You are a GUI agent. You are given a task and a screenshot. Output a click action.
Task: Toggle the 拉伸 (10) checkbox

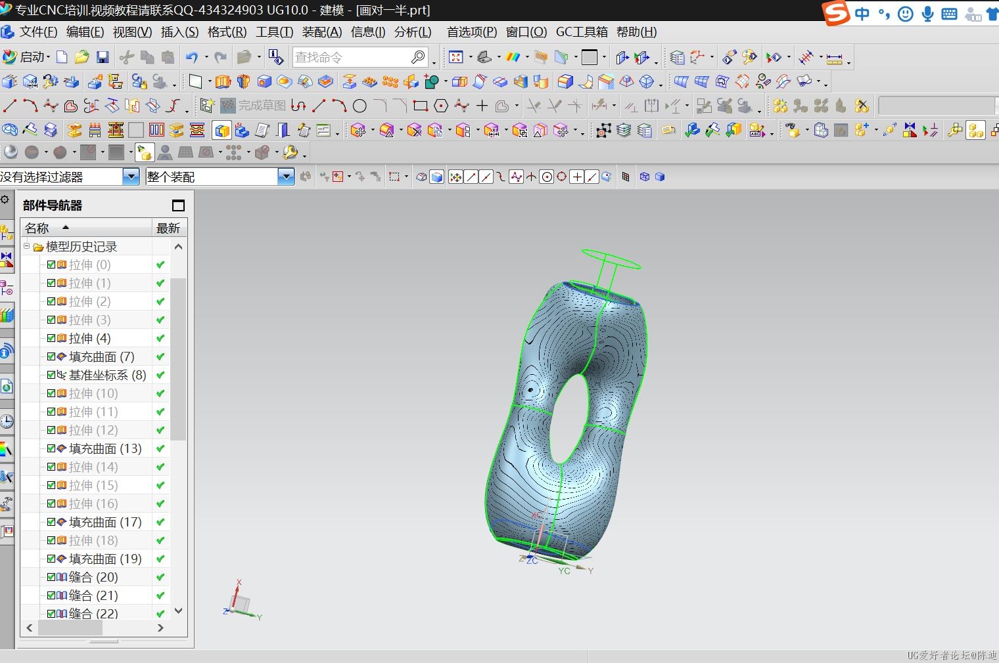[51, 393]
